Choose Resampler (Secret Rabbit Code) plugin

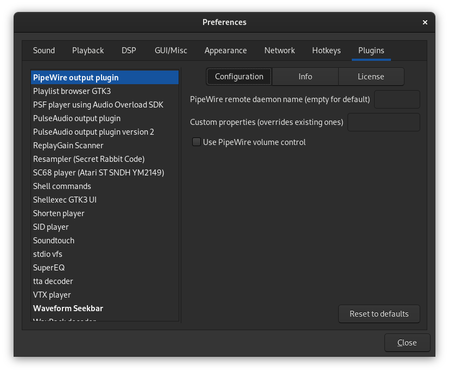[88, 159]
